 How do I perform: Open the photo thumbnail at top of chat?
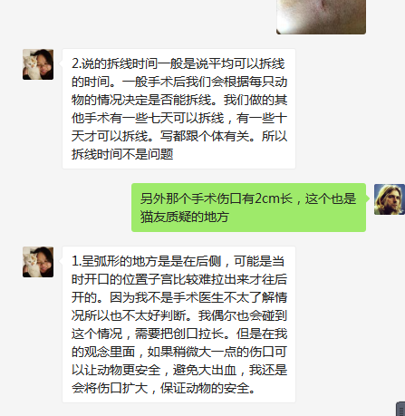(x=321, y=17)
